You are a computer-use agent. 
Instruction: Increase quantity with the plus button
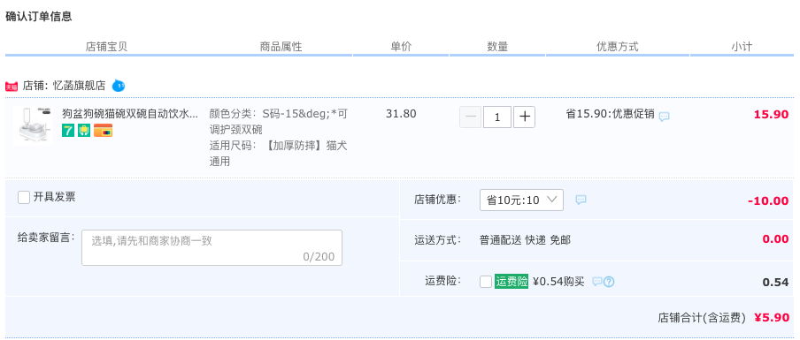[x=524, y=117]
